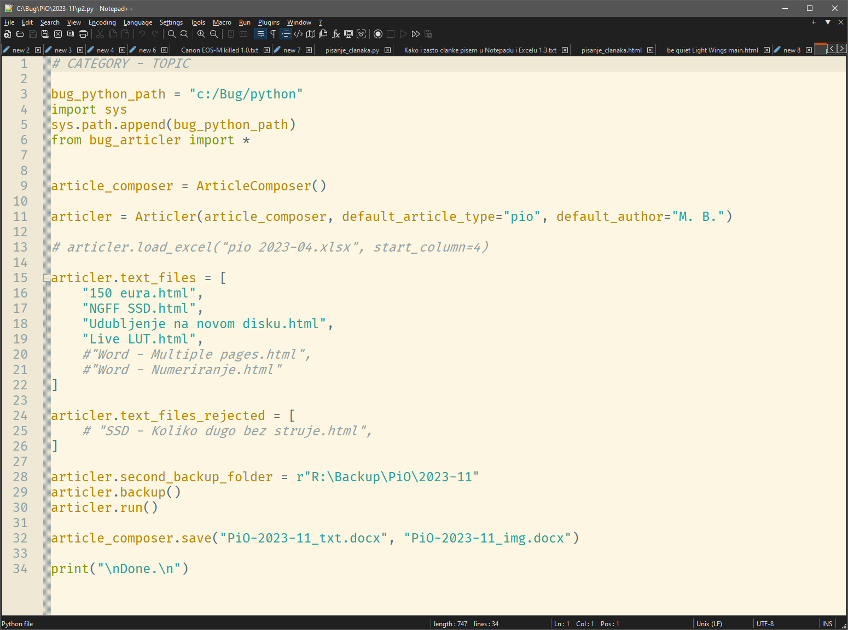The height and width of the screenshot is (630, 848).
Task: Click the plus button near top-right
Action: (814, 22)
